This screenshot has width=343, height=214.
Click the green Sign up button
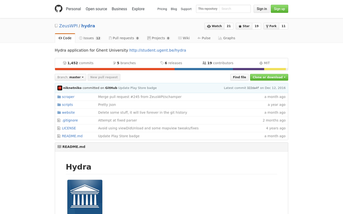point(280,9)
